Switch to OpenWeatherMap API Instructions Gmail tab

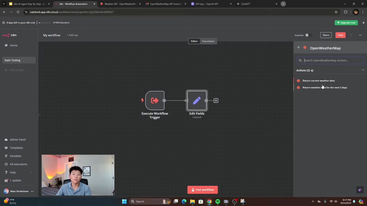166,4
